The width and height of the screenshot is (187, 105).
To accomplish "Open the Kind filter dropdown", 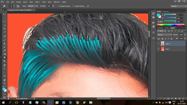I will (x=162, y=31).
